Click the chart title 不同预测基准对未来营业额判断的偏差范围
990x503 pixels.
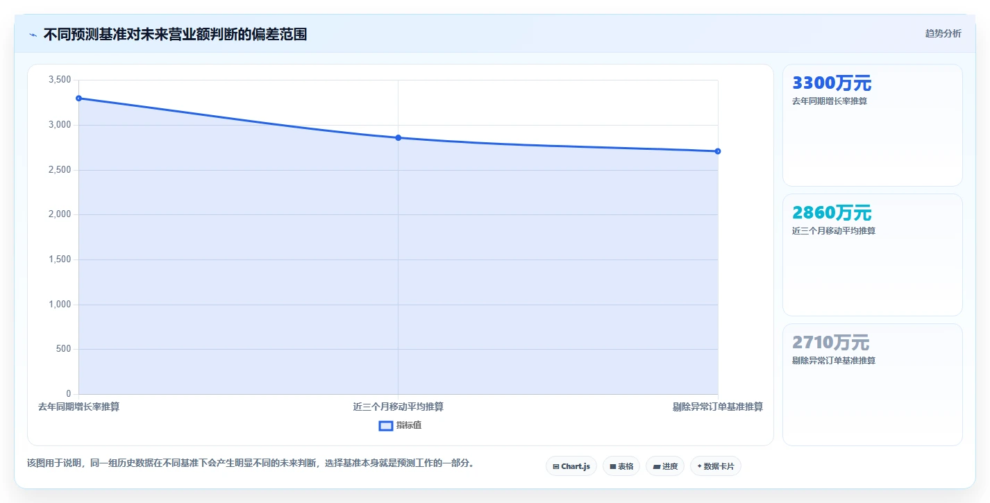click(x=175, y=34)
